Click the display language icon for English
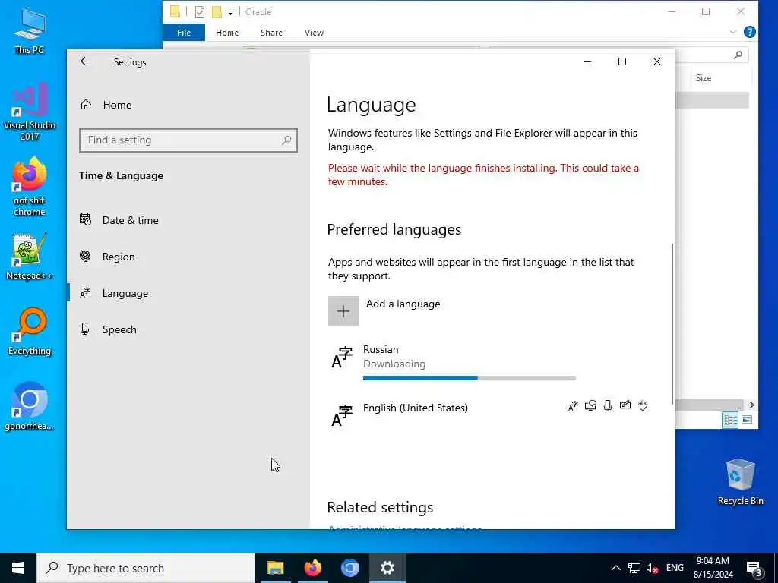Image resolution: width=778 pixels, height=583 pixels. click(x=573, y=406)
